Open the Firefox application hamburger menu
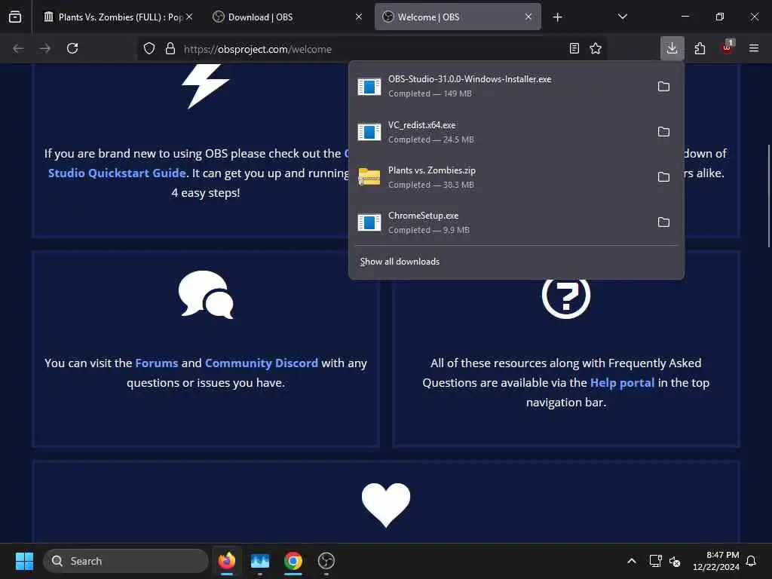The height and width of the screenshot is (579, 772). (754, 48)
